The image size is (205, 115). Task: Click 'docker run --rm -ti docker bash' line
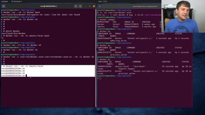[20, 12]
